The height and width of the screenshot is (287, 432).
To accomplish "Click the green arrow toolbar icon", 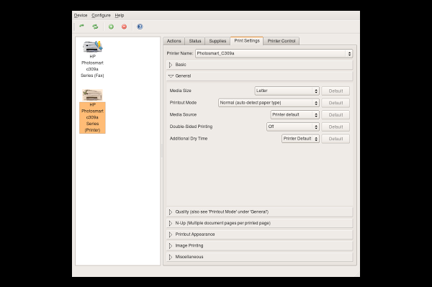I will click(x=81, y=27).
